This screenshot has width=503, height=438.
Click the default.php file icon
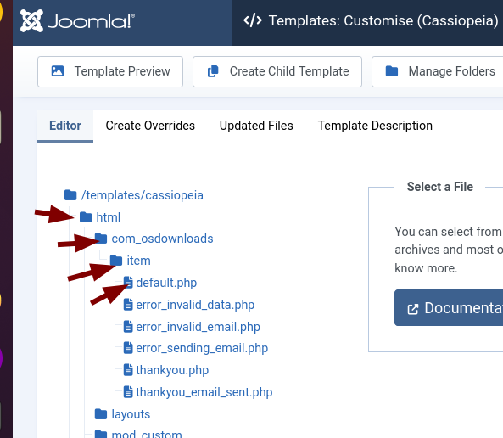tap(128, 283)
